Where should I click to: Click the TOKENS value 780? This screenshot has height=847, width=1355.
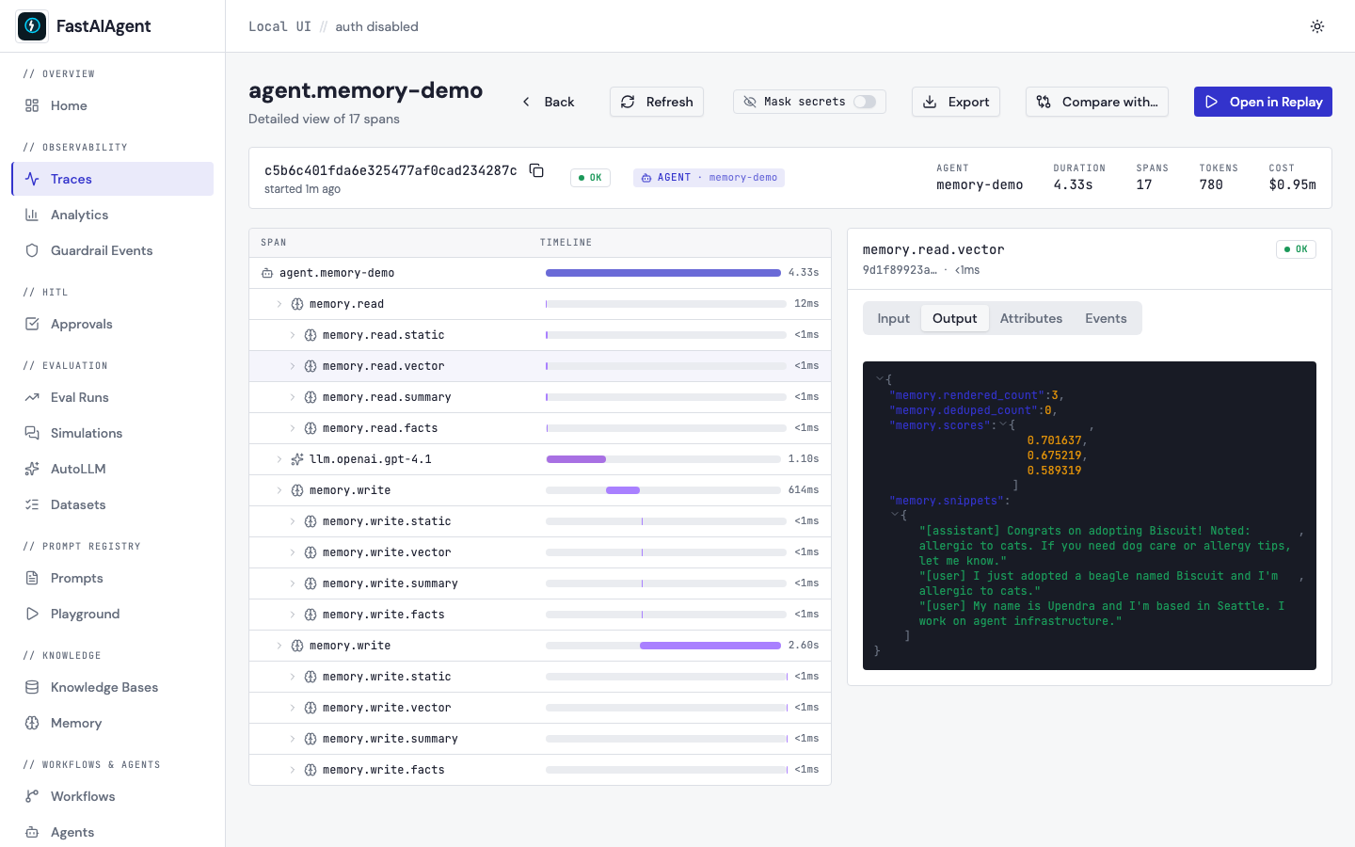click(1211, 184)
